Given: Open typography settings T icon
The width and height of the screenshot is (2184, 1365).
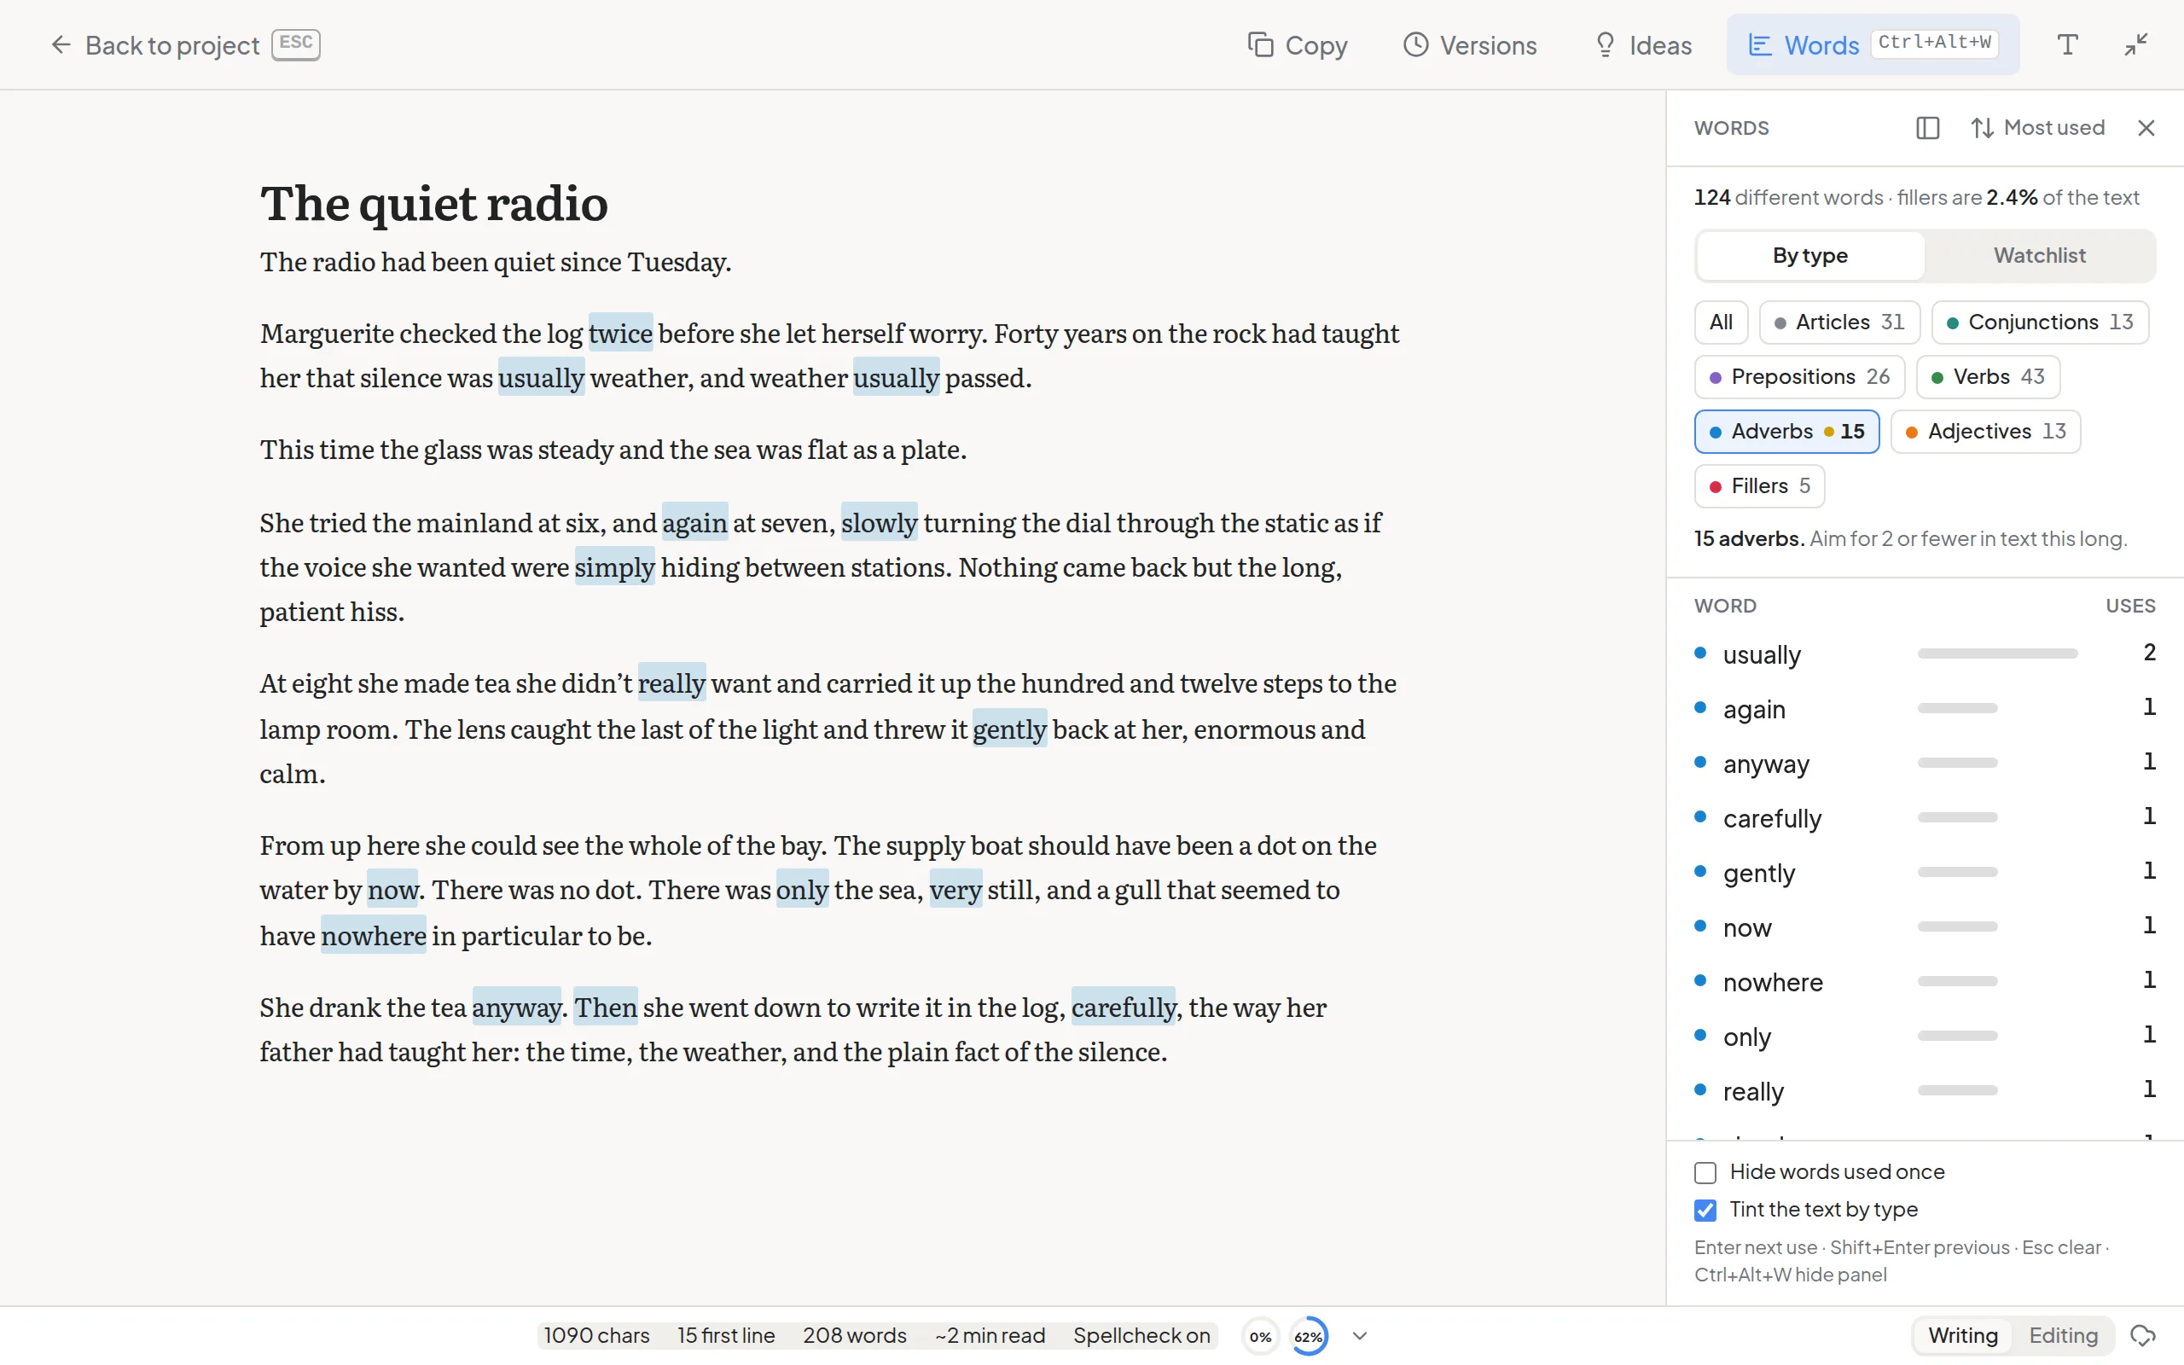Looking at the screenshot, I should click(x=2066, y=45).
